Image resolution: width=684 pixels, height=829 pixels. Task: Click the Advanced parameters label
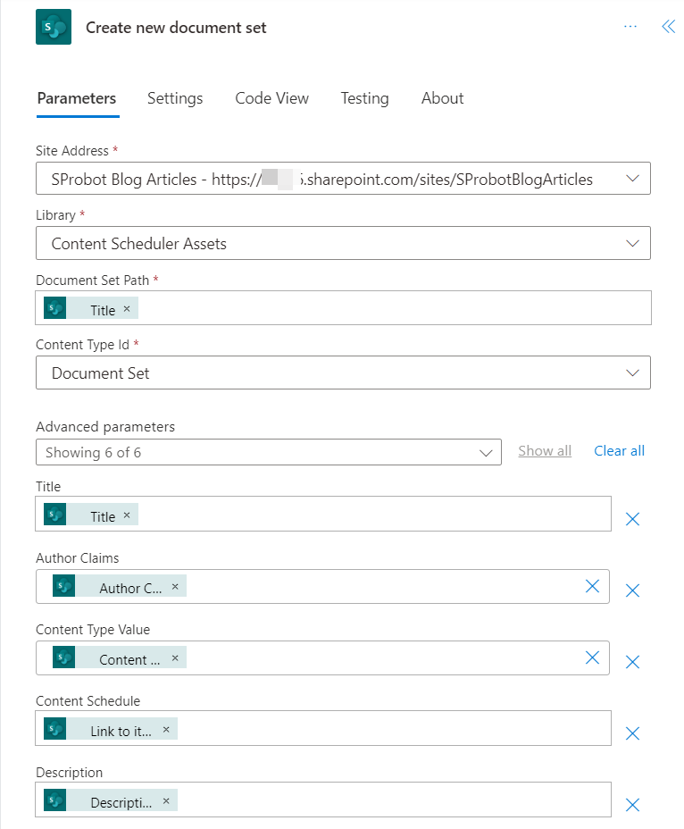105,427
